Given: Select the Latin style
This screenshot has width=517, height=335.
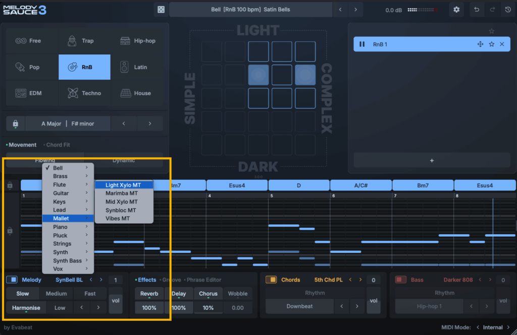Looking at the screenshot, I should (137, 67).
